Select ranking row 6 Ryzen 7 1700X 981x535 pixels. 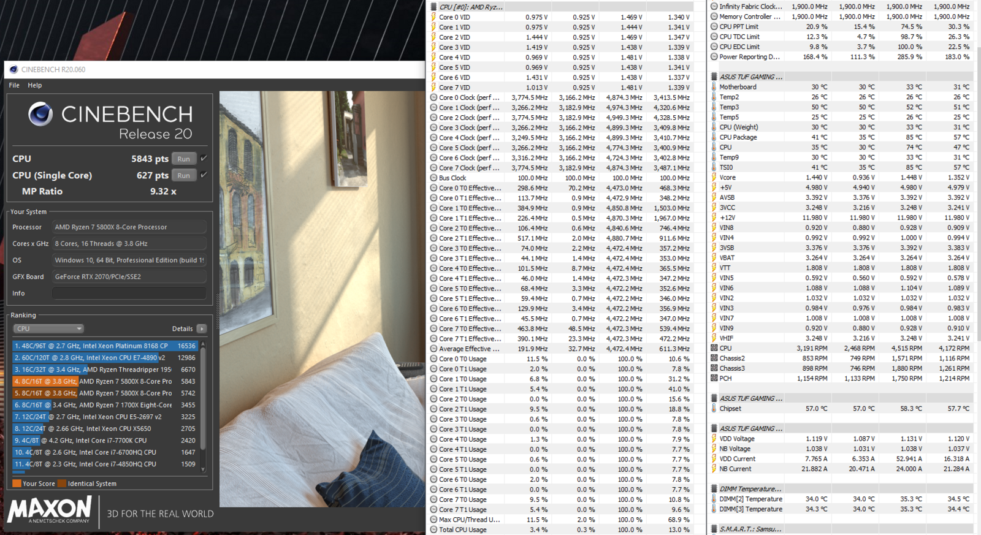tap(105, 405)
